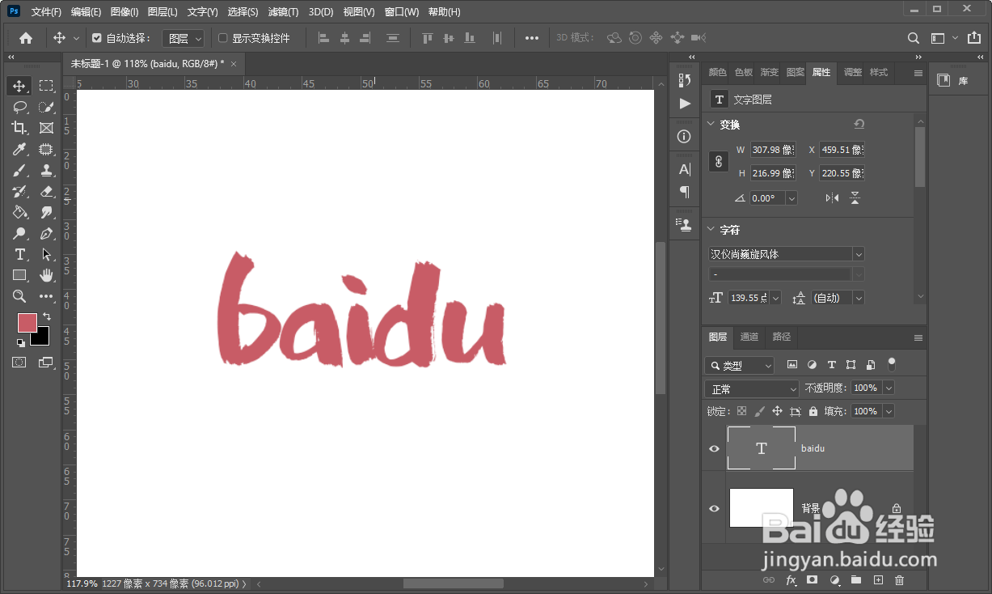Viewport: 992px width, 594px height.
Task: Select the Lasso tool
Action: [x=19, y=107]
